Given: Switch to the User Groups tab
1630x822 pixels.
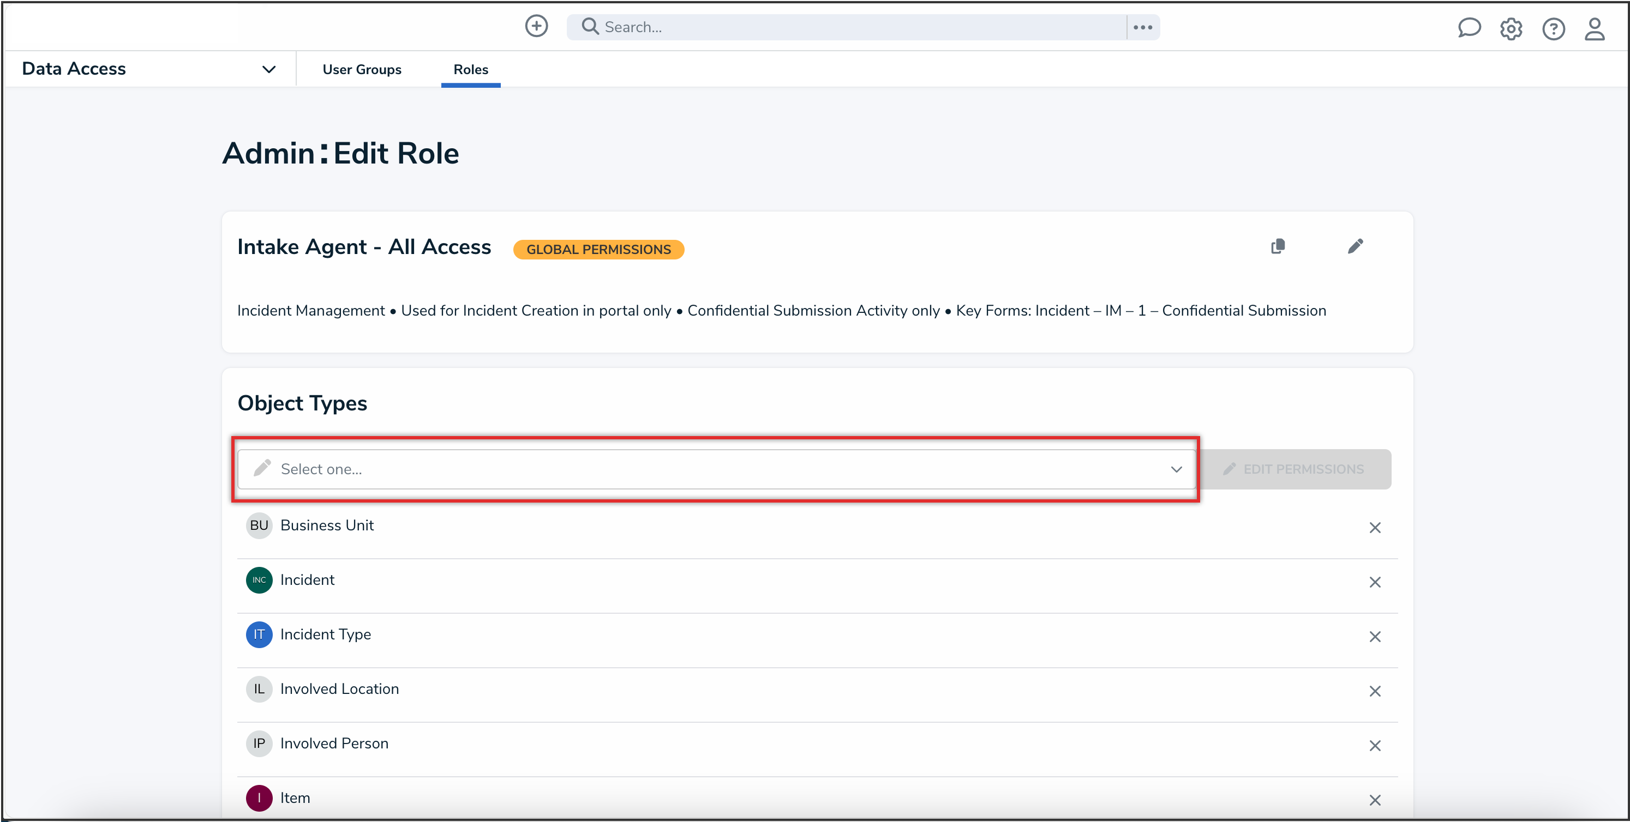Looking at the screenshot, I should [x=361, y=70].
